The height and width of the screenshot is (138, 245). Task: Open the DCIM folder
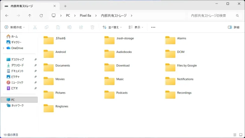[x=175, y=54]
